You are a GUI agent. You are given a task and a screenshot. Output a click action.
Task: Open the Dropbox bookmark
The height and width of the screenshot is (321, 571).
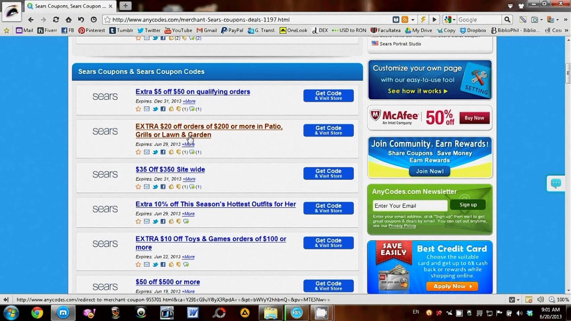tap(472, 30)
